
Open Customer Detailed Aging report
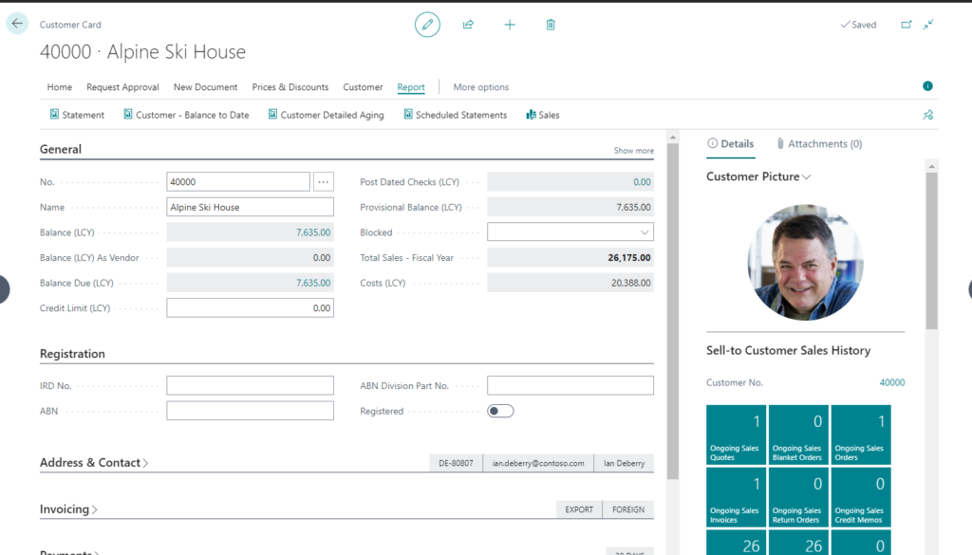click(327, 115)
